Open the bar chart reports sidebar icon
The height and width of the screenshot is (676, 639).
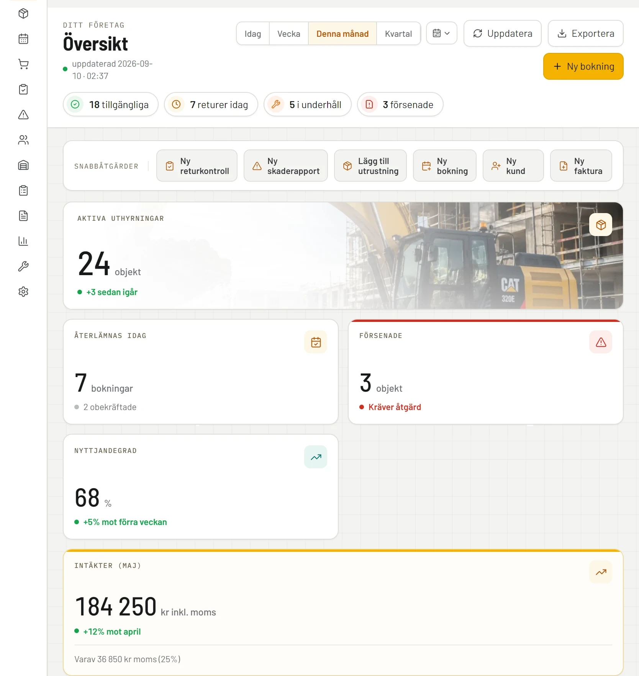pos(23,241)
